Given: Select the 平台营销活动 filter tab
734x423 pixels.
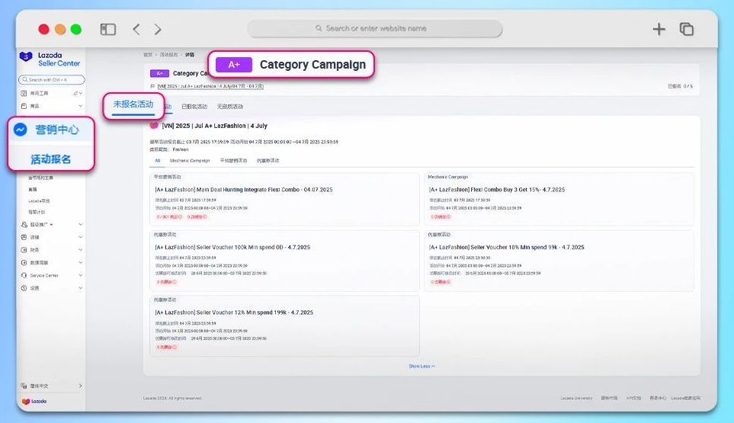Looking at the screenshot, I should click(233, 161).
